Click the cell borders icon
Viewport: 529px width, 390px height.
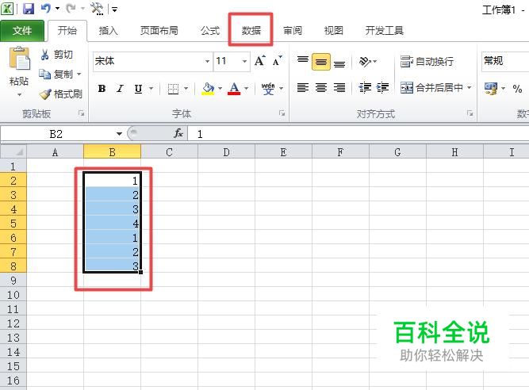(173, 89)
